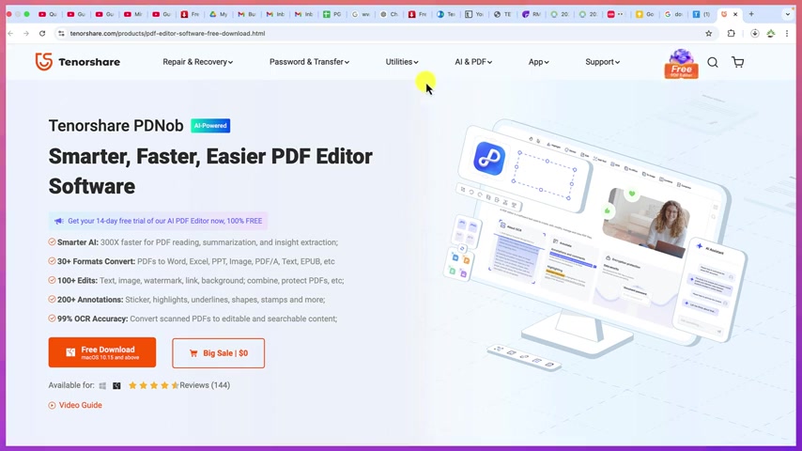Click the 14-day free trial banner

[x=158, y=221]
